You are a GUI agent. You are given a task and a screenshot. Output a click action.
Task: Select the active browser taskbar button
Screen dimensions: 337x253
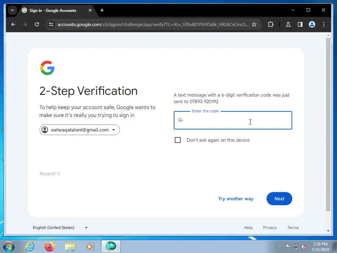coord(111,246)
